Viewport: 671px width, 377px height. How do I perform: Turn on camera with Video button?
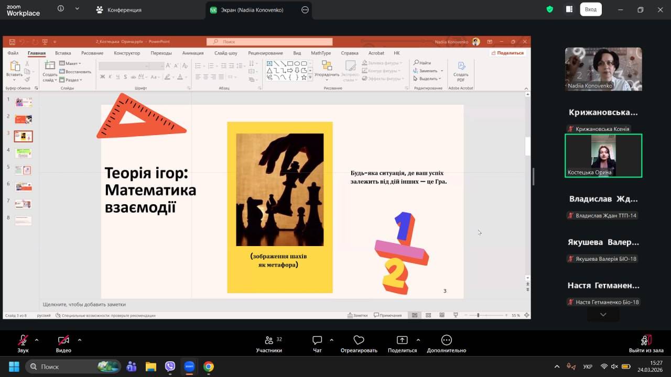(63, 340)
